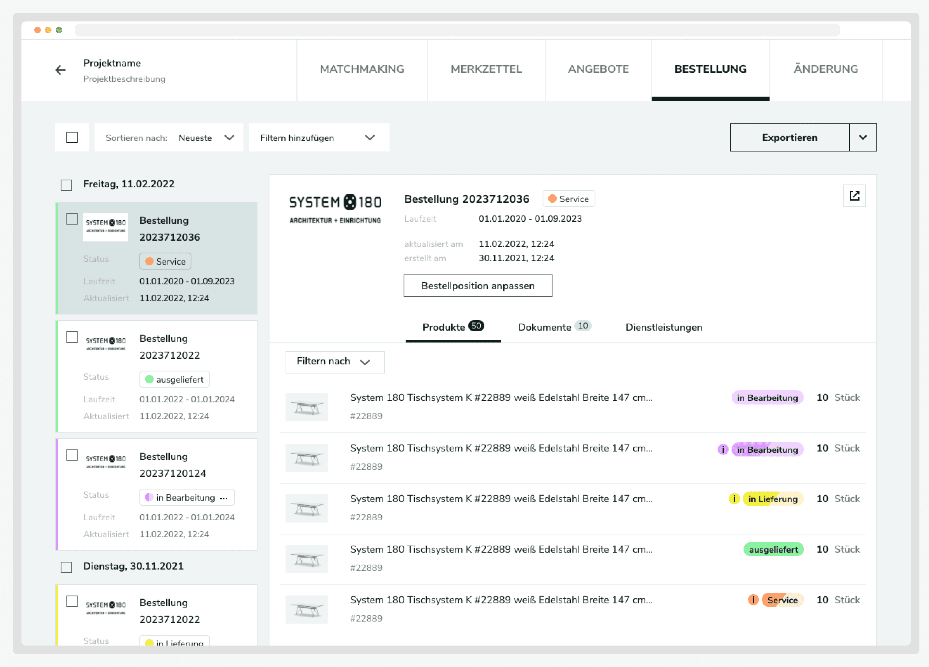Switch to the ANGEBOTE tab
This screenshot has height=667, width=929.
pyautogui.click(x=598, y=69)
